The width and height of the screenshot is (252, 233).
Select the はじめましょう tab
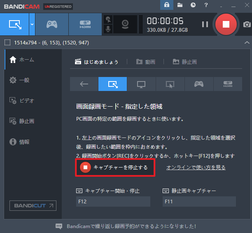click(x=97, y=62)
